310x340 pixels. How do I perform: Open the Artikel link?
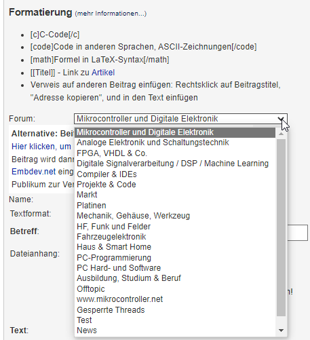(x=103, y=73)
